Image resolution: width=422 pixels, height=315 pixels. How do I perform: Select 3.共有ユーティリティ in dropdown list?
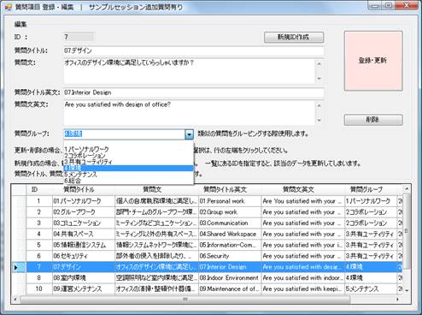[128, 162]
